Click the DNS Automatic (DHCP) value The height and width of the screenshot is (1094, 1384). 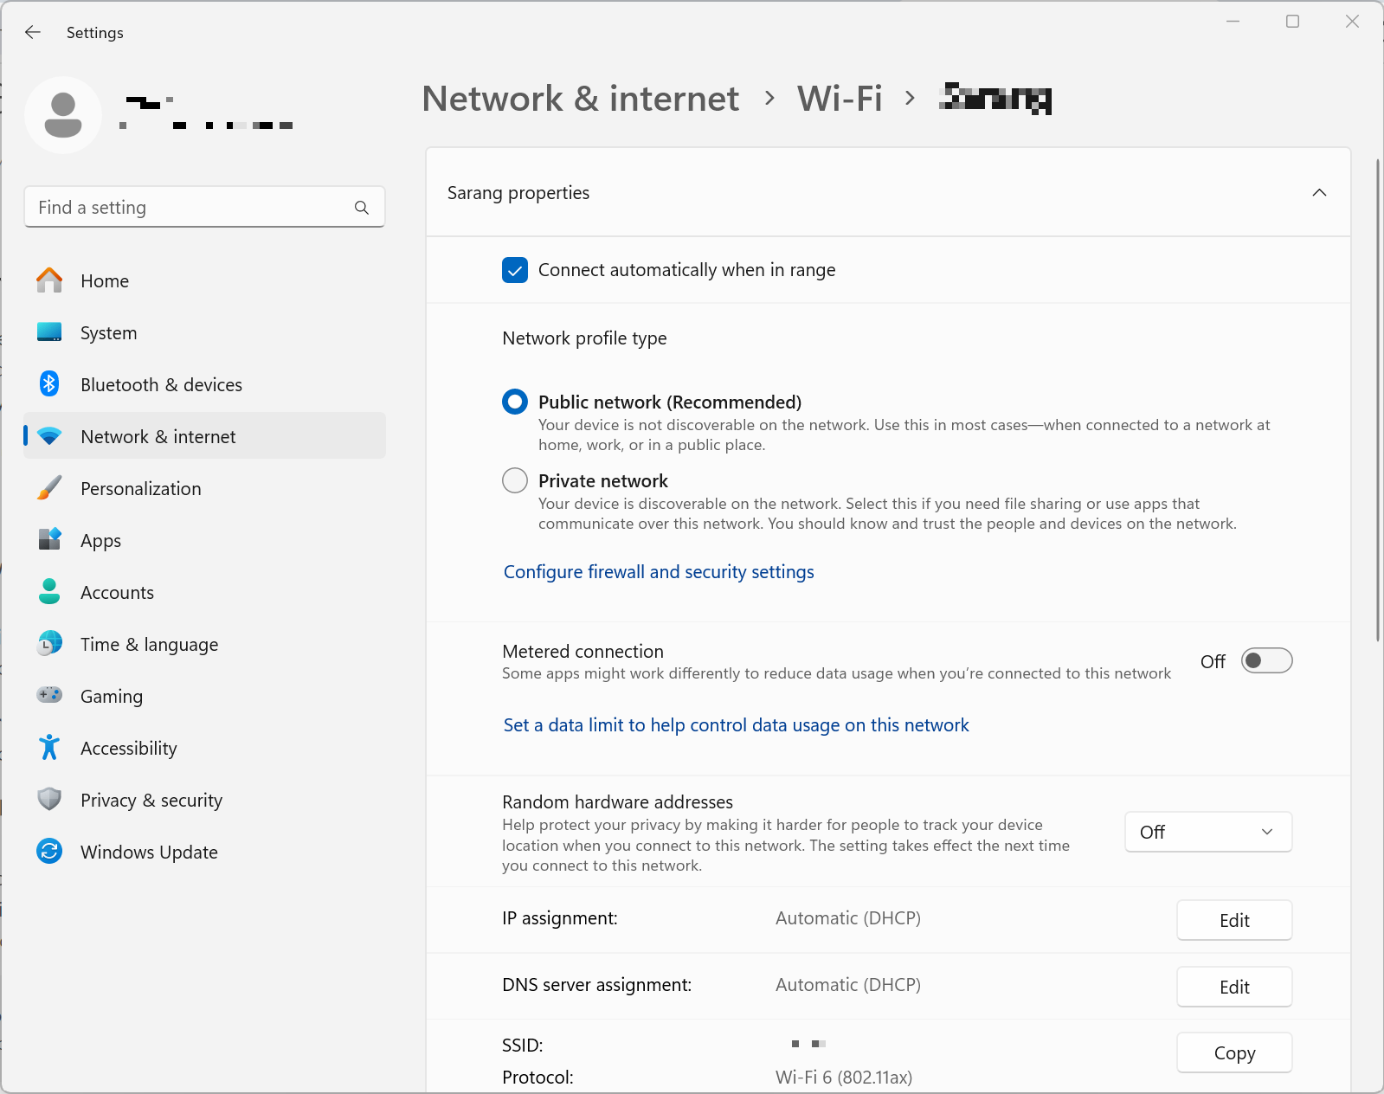point(848,985)
